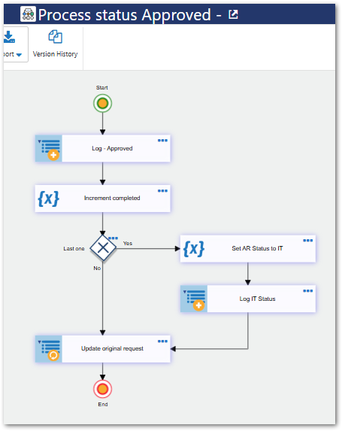This screenshot has width=342, height=431.
Task: Click the Update original request list icon
Action: [x=49, y=349]
